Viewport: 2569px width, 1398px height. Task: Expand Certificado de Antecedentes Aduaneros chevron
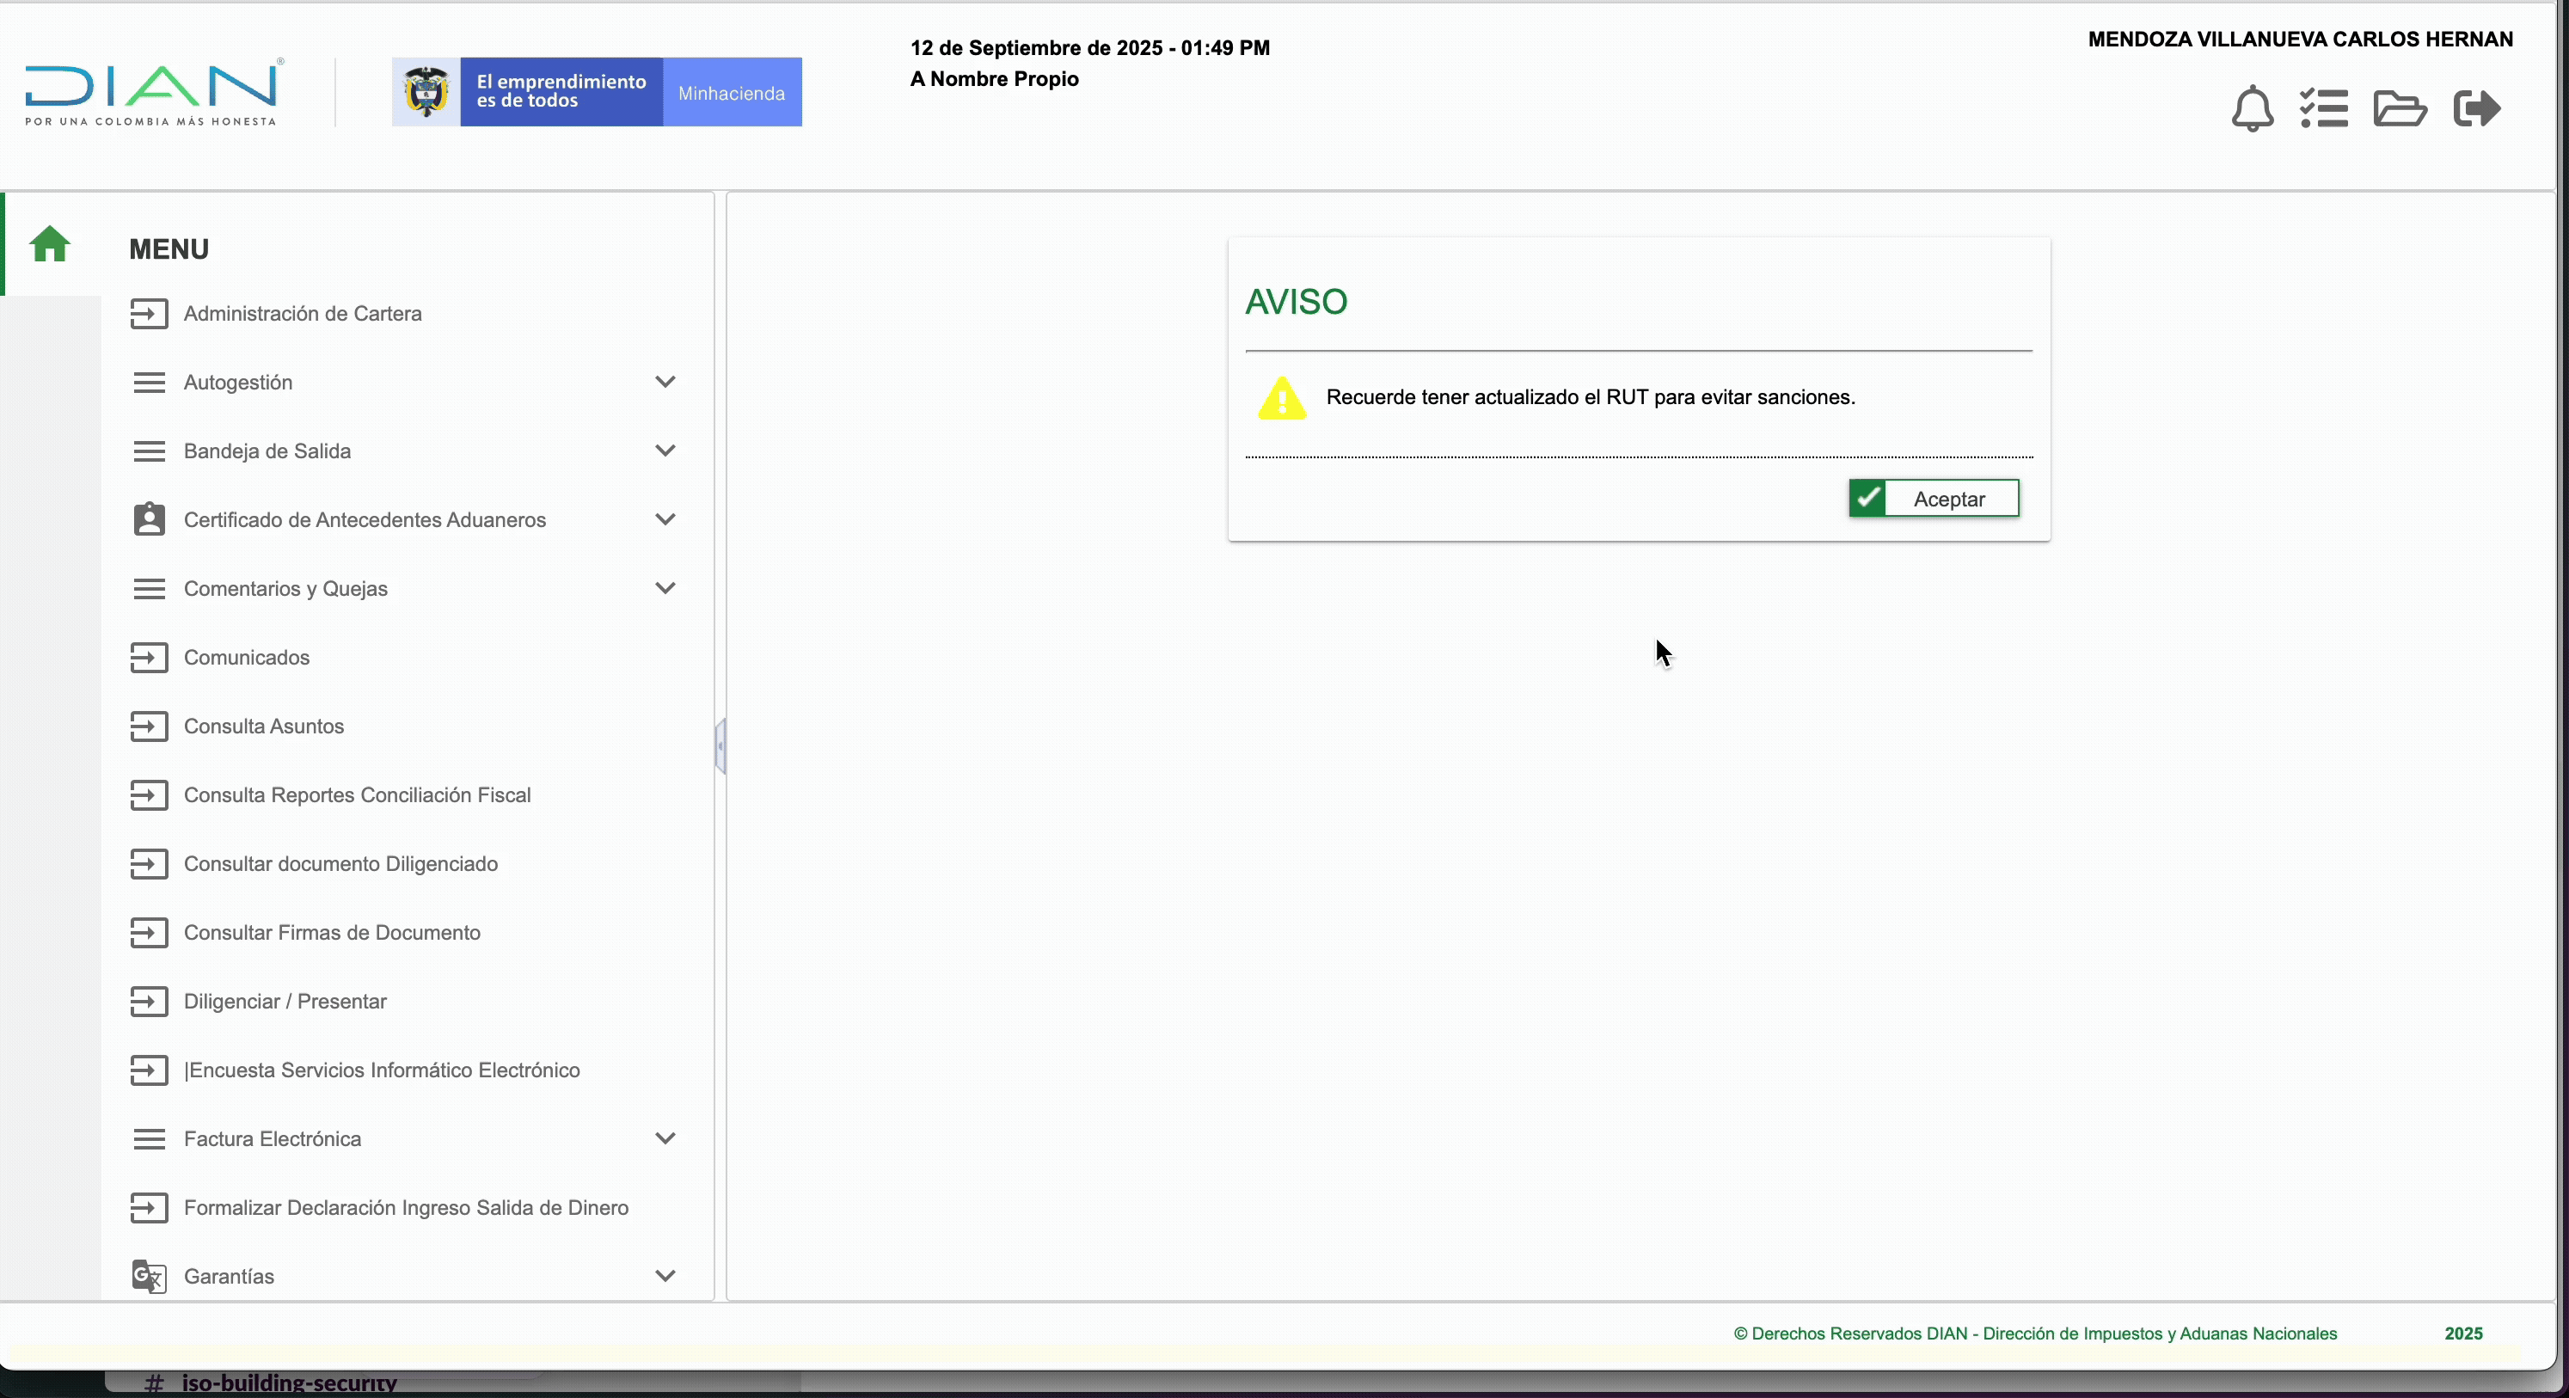pyautogui.click(x=665, y=519)
